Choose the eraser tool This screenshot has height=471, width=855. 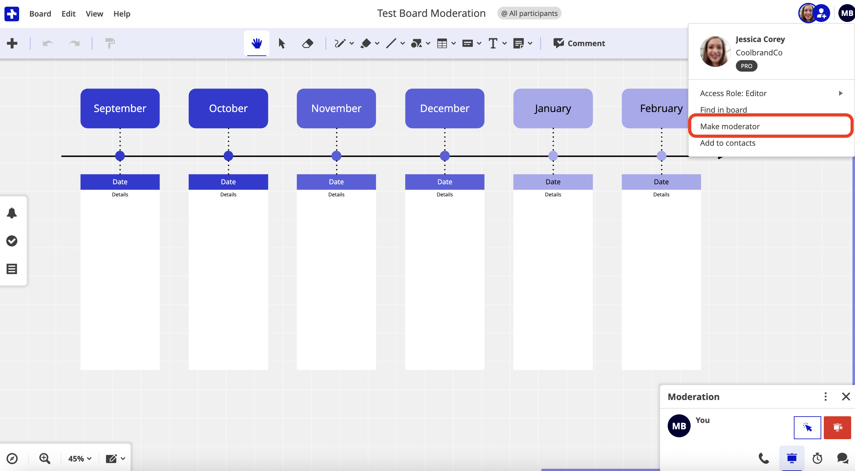(x=307, y=43)
